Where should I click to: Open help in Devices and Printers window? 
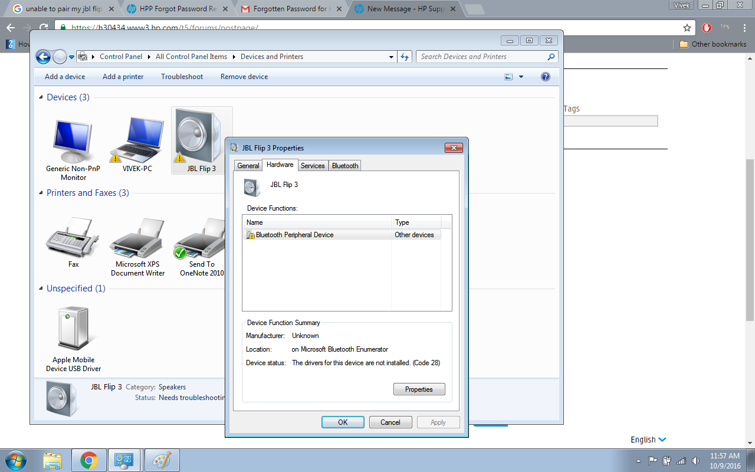point(546,77)
